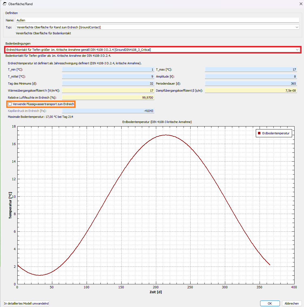Click the Relative Luftfeuchte im Erdreich field
304x307 pixels.
[x=108, y=98]
